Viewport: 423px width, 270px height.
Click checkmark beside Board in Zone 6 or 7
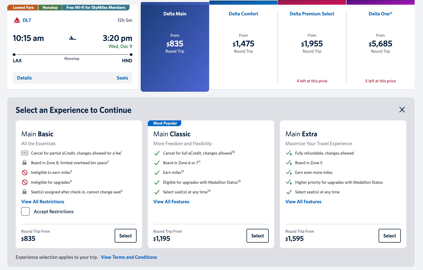click(x=157, y=163)
